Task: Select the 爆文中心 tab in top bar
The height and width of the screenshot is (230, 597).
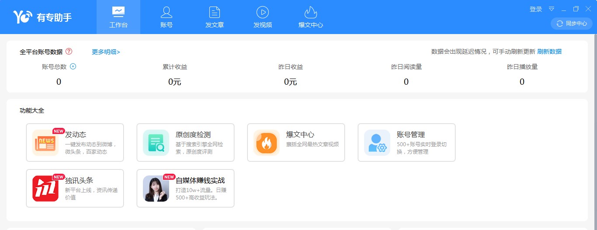Action: click(x=311, y=17)
